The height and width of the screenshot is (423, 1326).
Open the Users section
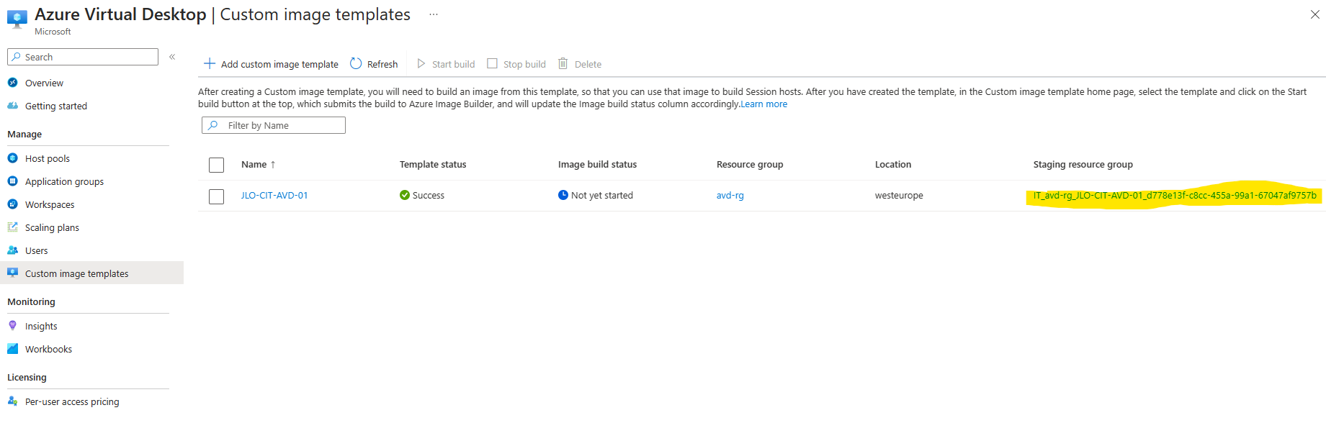click(x=36, y=250)
